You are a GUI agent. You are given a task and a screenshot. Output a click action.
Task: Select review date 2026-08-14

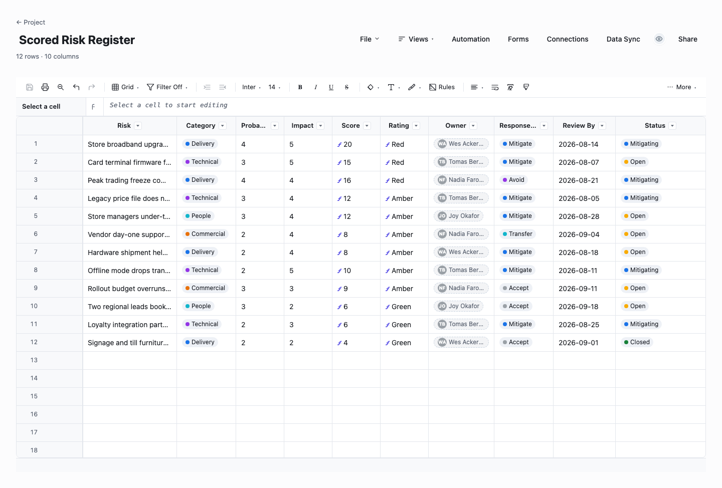click(584, 144)
